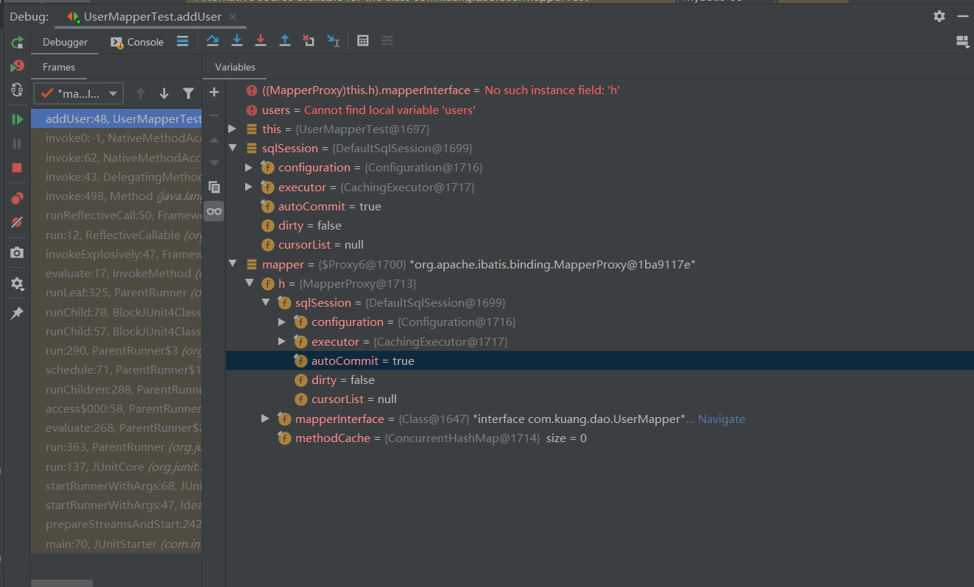Collapse the mapper variable node

233,264
